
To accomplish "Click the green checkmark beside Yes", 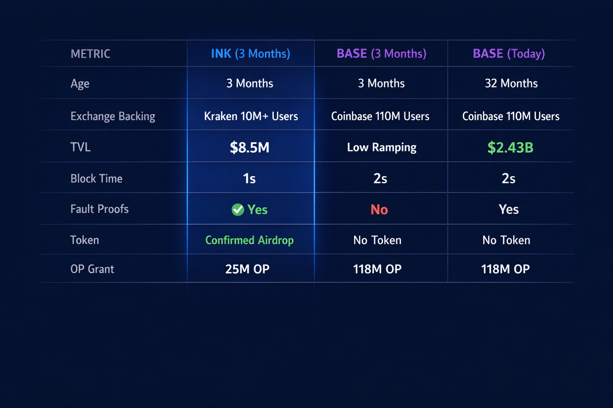I will [x=238, y=209].
